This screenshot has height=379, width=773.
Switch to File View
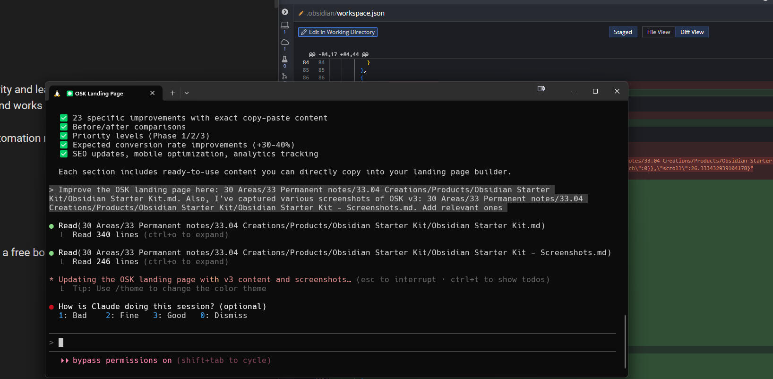coord(658,32)
